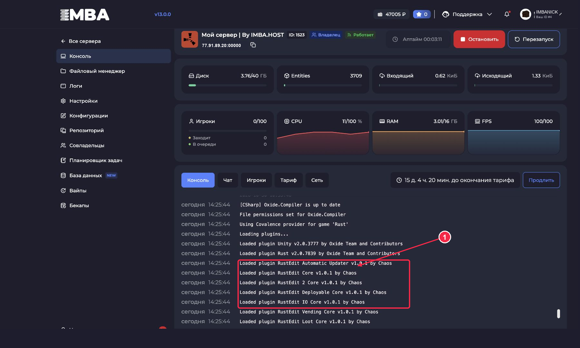Switch to the Сеть tab
Screen dimensions: 580x348
click(317, 180)
